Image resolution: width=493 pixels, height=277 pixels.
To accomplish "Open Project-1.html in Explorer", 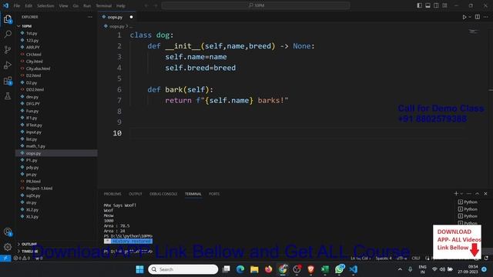I will [x=39, y=189].
